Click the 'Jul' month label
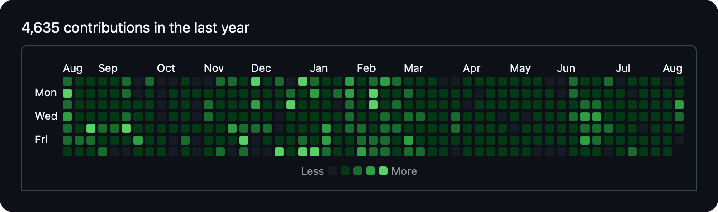The image size is (718, 212). tap(623, 68)
